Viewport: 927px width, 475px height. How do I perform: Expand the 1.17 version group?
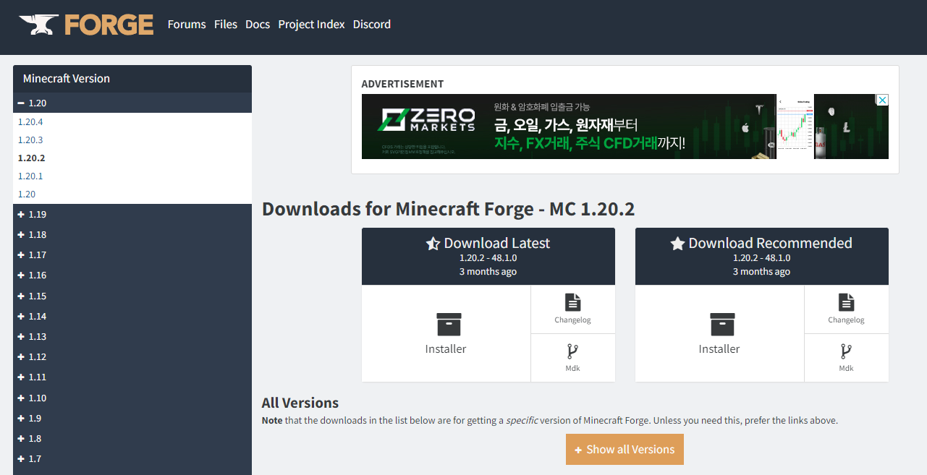click(x=132, y=255)
